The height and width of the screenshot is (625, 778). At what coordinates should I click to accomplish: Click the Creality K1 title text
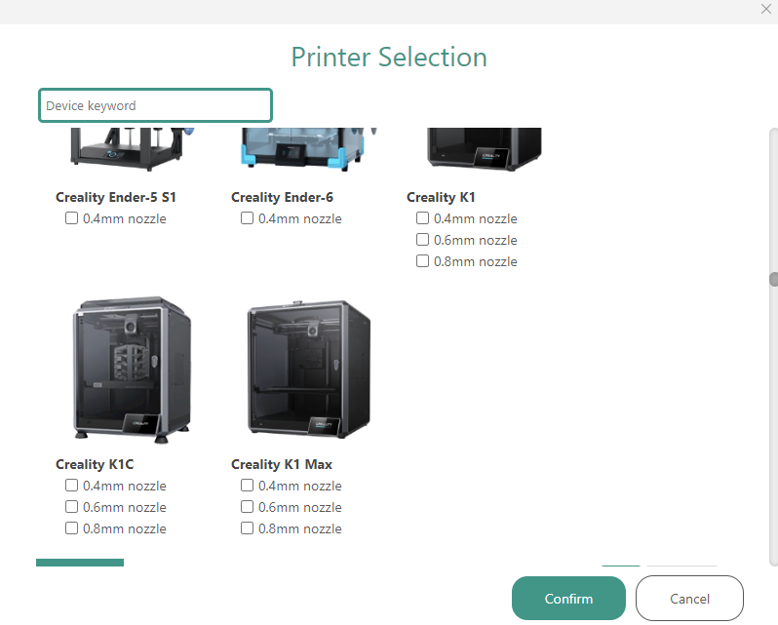point(441,197)
